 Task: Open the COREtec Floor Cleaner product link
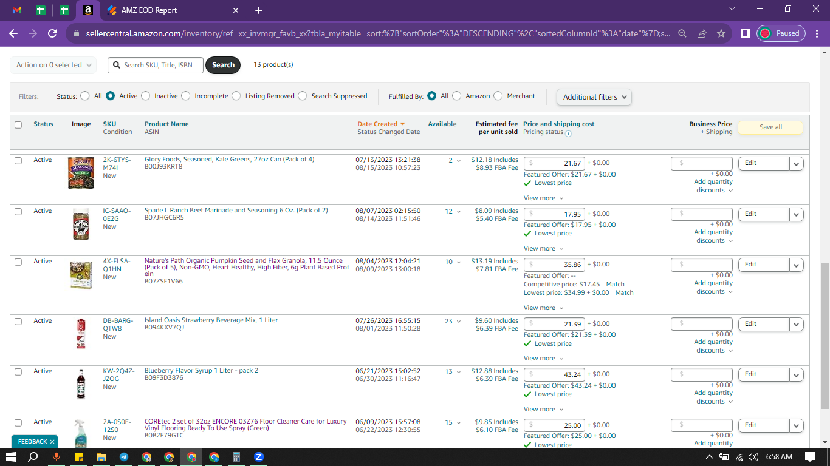click(245, 425)
